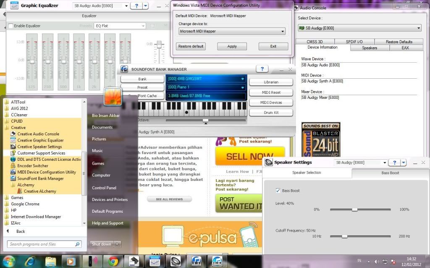Expand the Google Chrome folder in Start menu

click(x=25, y=204)
